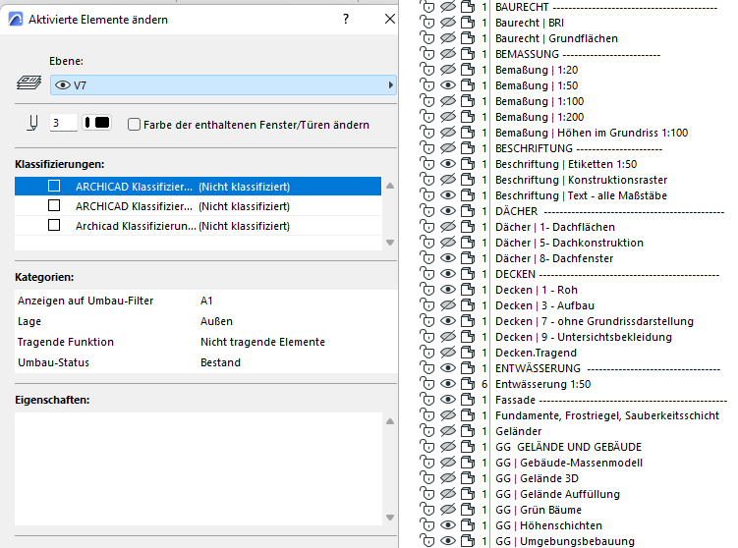Image resolution: width=738 pixels, height=548 pixels.
Task: Toggle eye icon of Beschriftung | Etiketten 1:50
Action: (x=448, y=164)
